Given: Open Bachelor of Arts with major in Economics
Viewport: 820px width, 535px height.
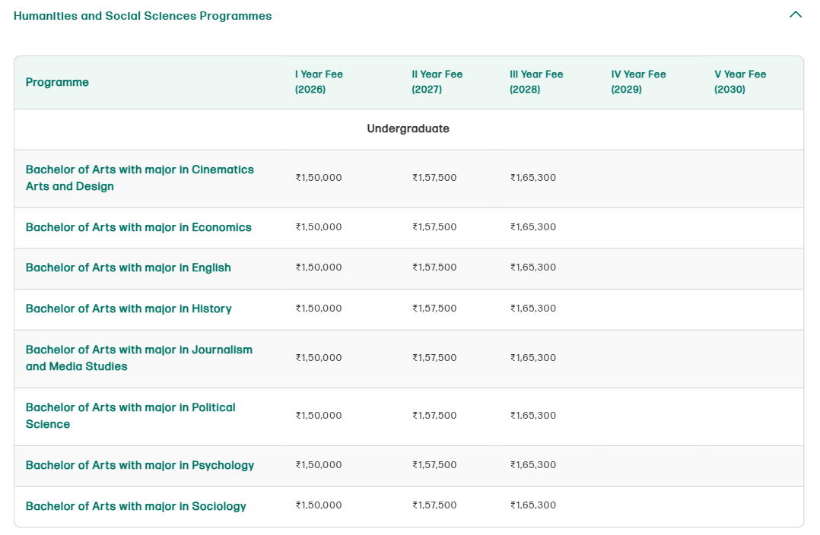Looking at the screenshot, I should click(138, 227).
